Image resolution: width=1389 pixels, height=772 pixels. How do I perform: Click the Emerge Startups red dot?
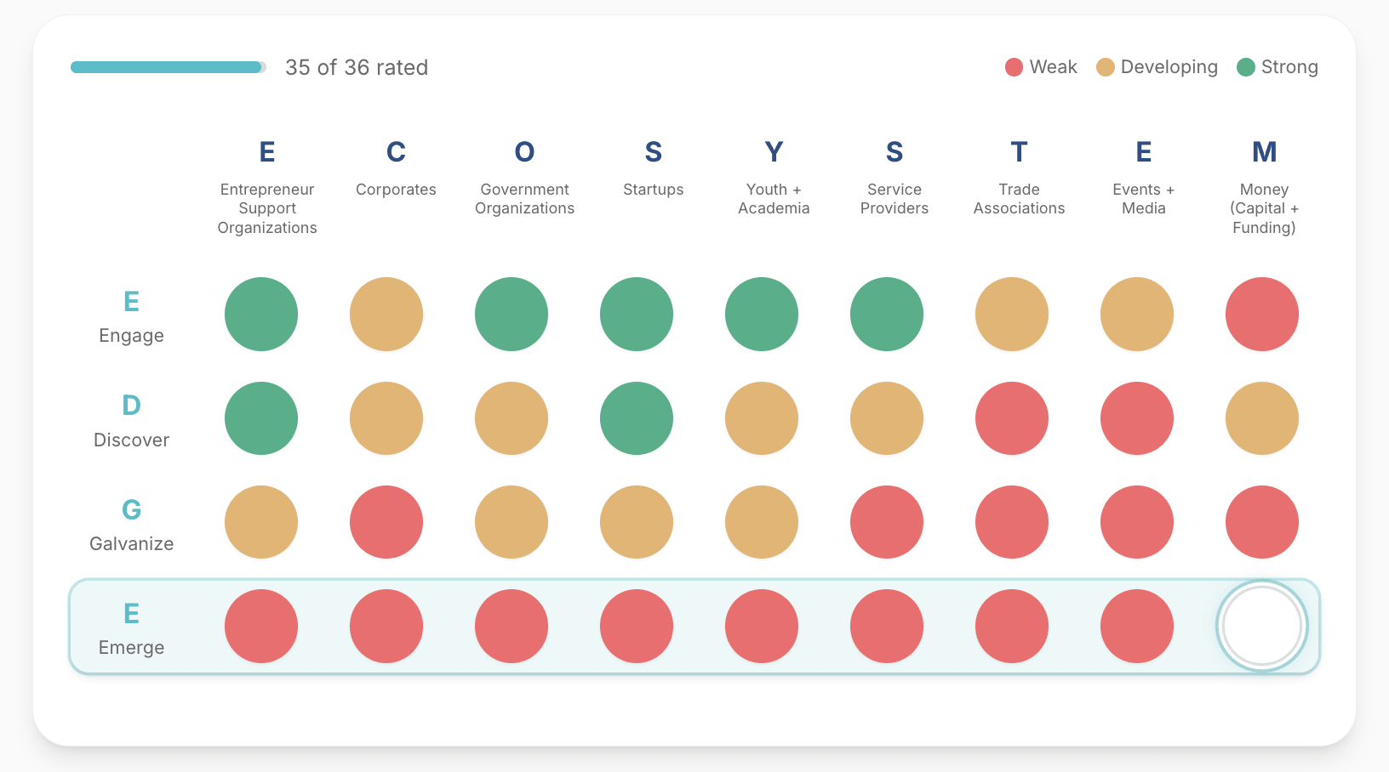pyautogui.click(x=637, y=626)
